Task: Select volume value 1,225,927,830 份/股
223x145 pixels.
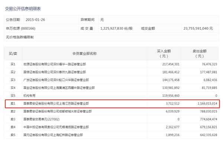Action: click(x=116, y=29)
